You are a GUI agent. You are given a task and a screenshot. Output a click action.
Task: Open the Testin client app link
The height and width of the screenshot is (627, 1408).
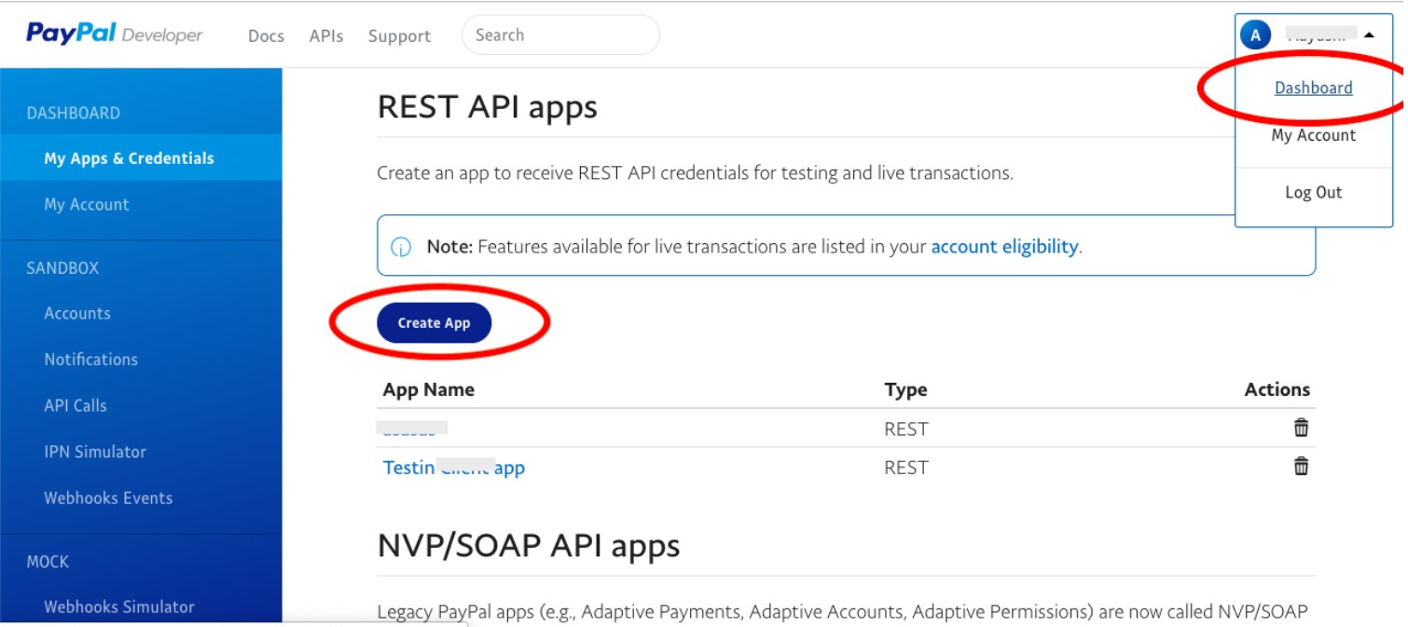click(453, 468)
